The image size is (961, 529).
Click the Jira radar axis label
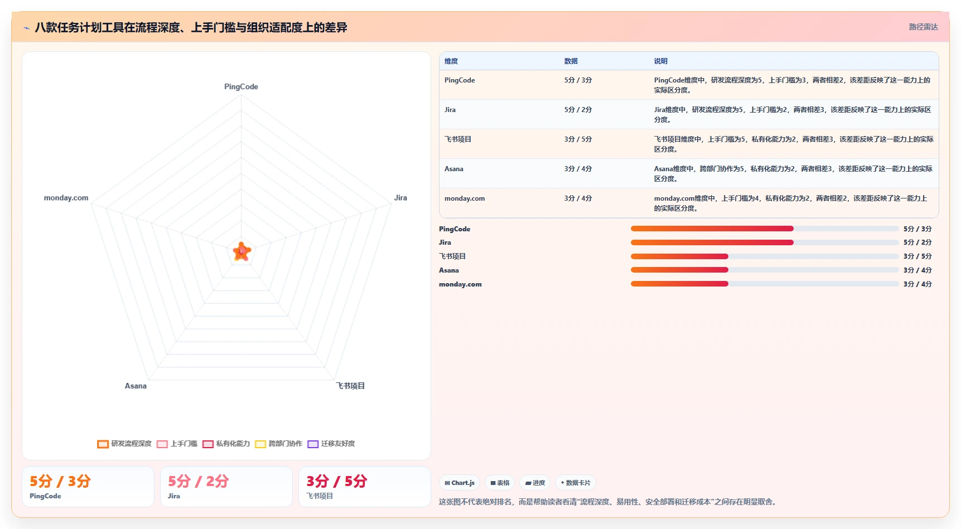pyautogui.click(x=400, y=198)
